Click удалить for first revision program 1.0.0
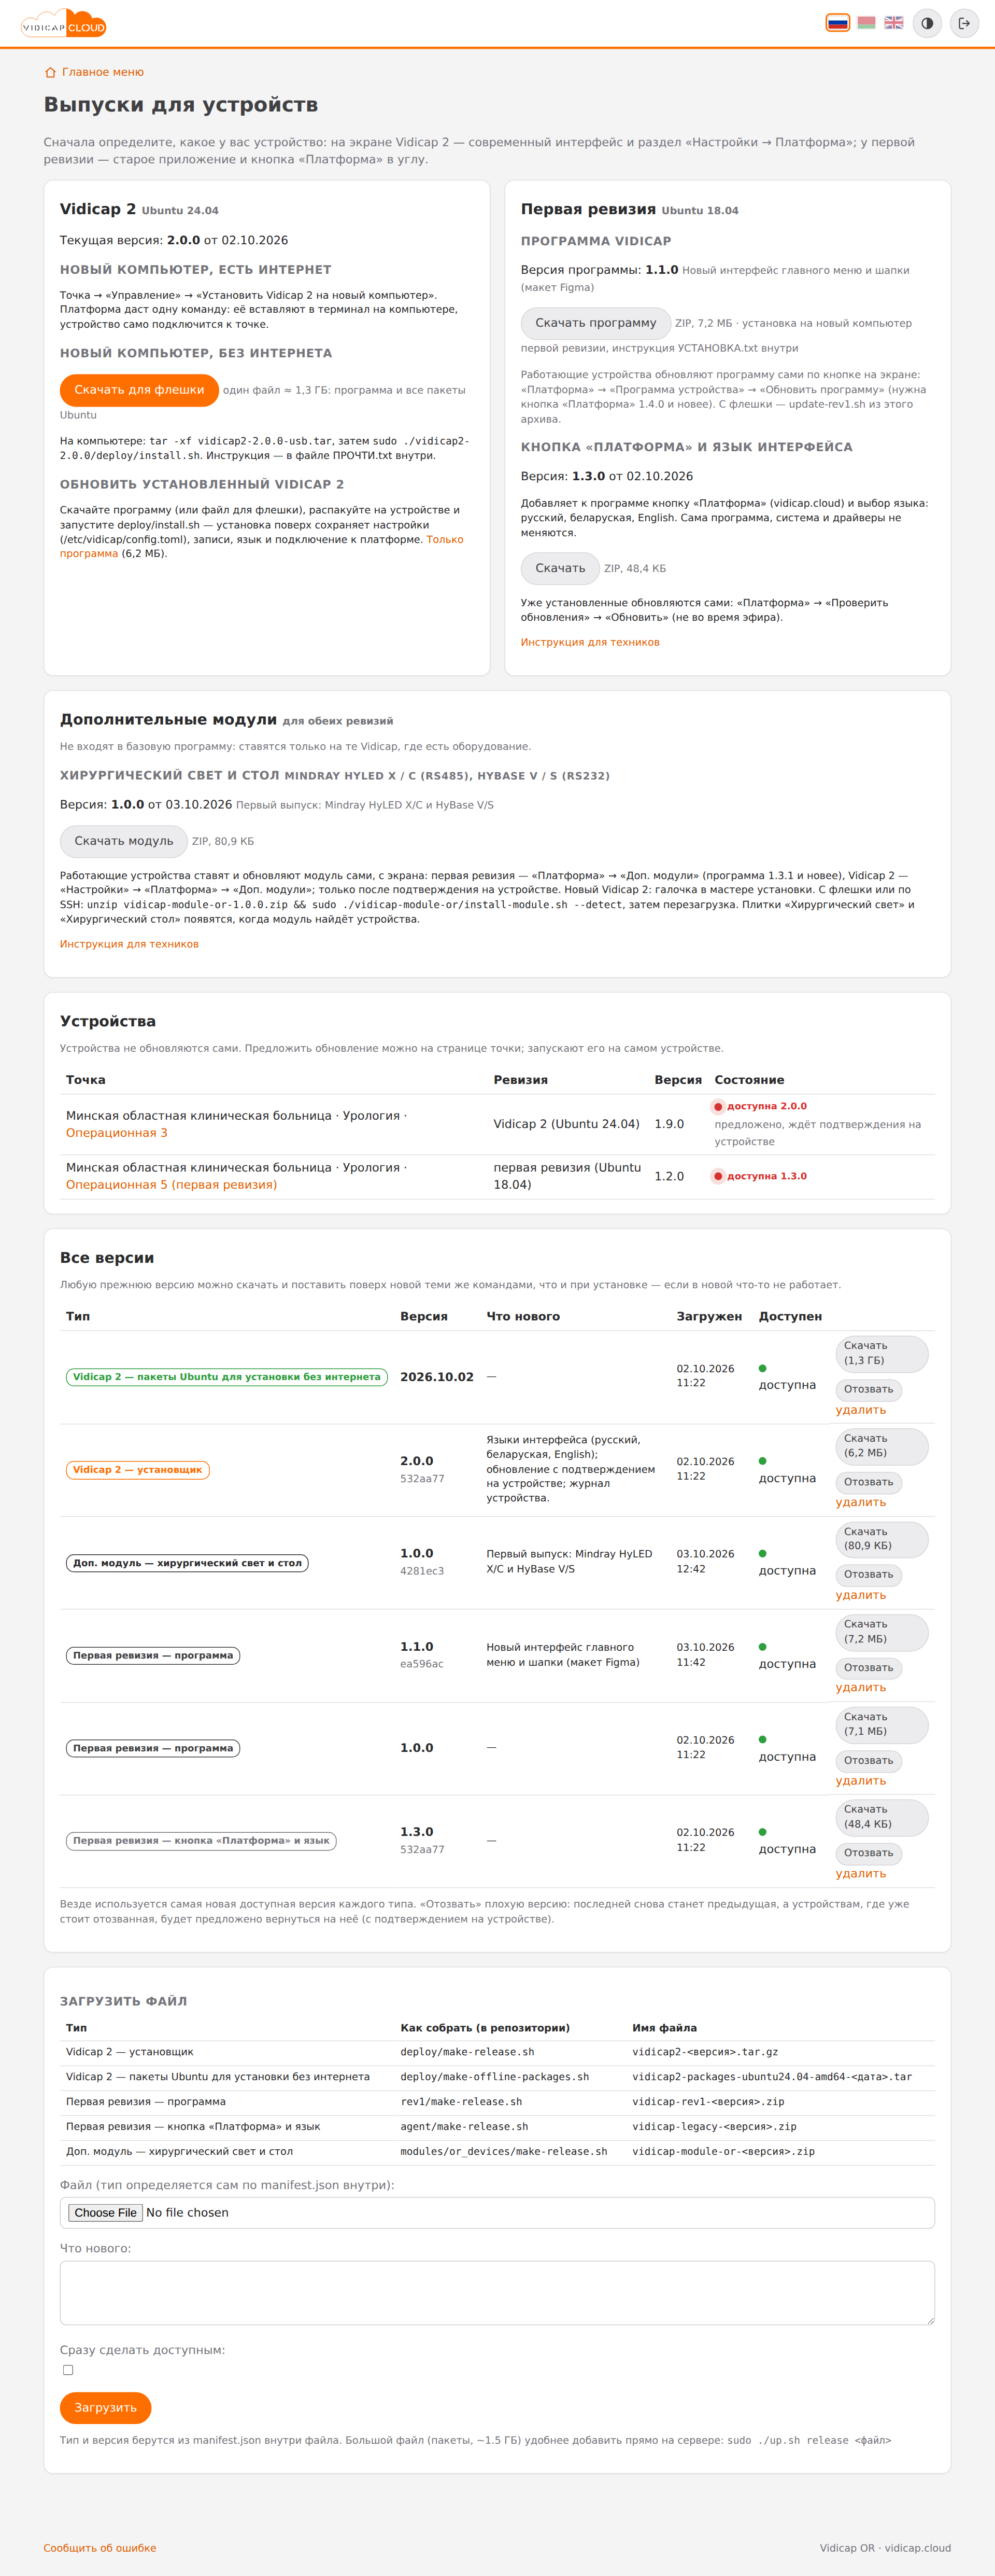The image size is (995, 2576). click(x=860, y=1780)
